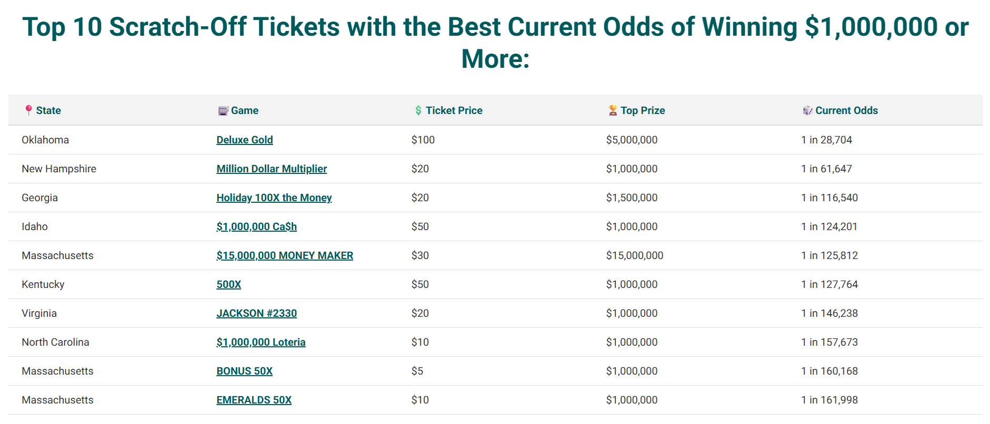990x424 pixels.
Task: Click the slot machine icon beside Game
Action: pyautogui.click(x=223, y=110)
